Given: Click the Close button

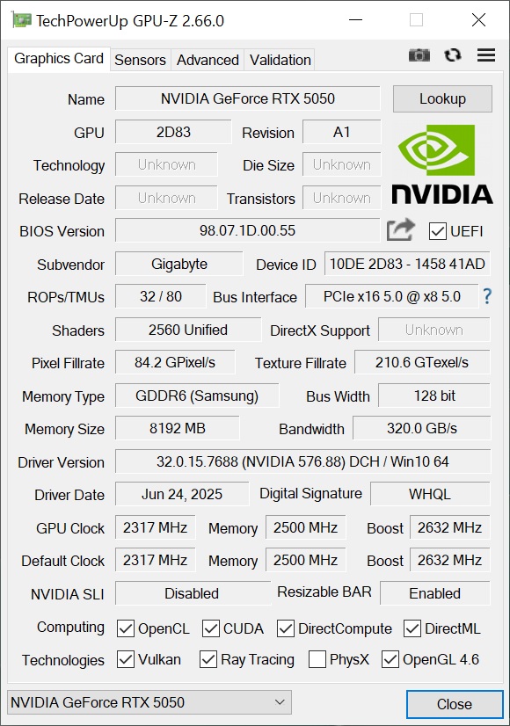Looking at the screenshot, I should [455, 704].
